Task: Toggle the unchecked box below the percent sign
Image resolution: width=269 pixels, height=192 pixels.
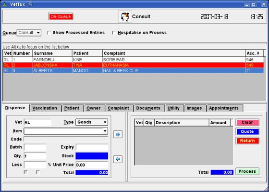Action: pyautogui.click(x=38, y=172)
